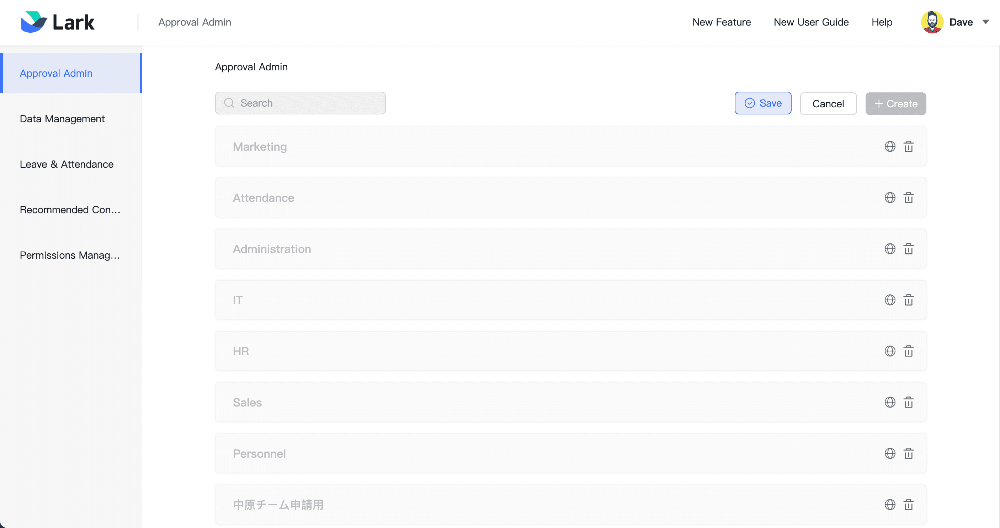Click the Create button
1000x528 pixels.
click(895, 104)
